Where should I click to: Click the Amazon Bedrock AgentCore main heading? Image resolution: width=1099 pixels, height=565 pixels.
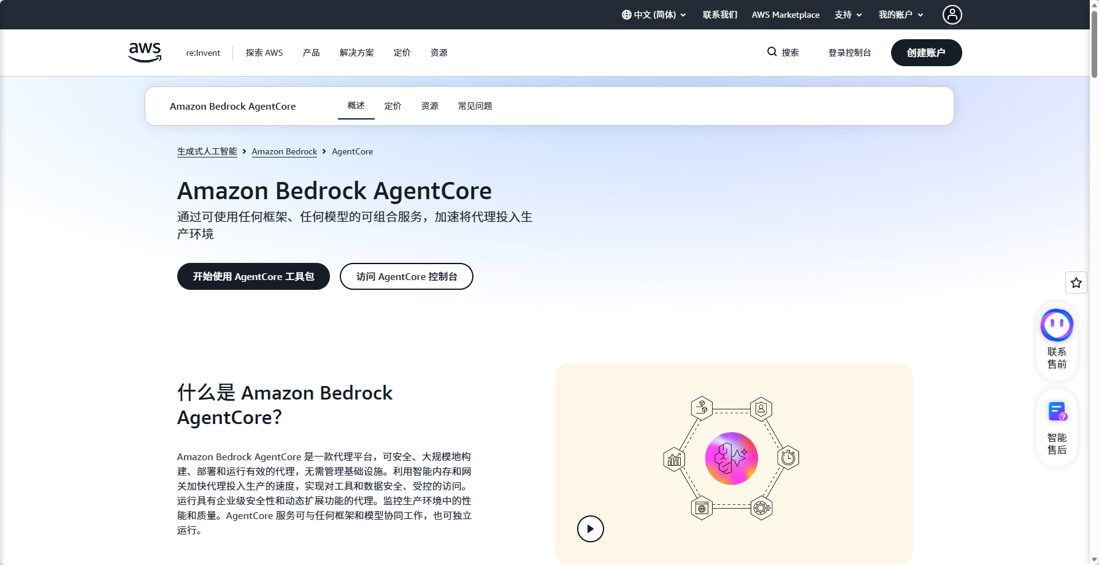tap(334, 191)
